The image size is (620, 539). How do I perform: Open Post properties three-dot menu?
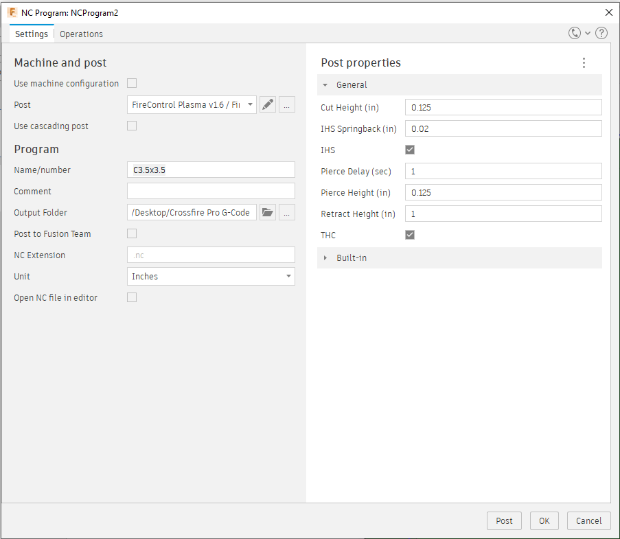tap(584, 63)
